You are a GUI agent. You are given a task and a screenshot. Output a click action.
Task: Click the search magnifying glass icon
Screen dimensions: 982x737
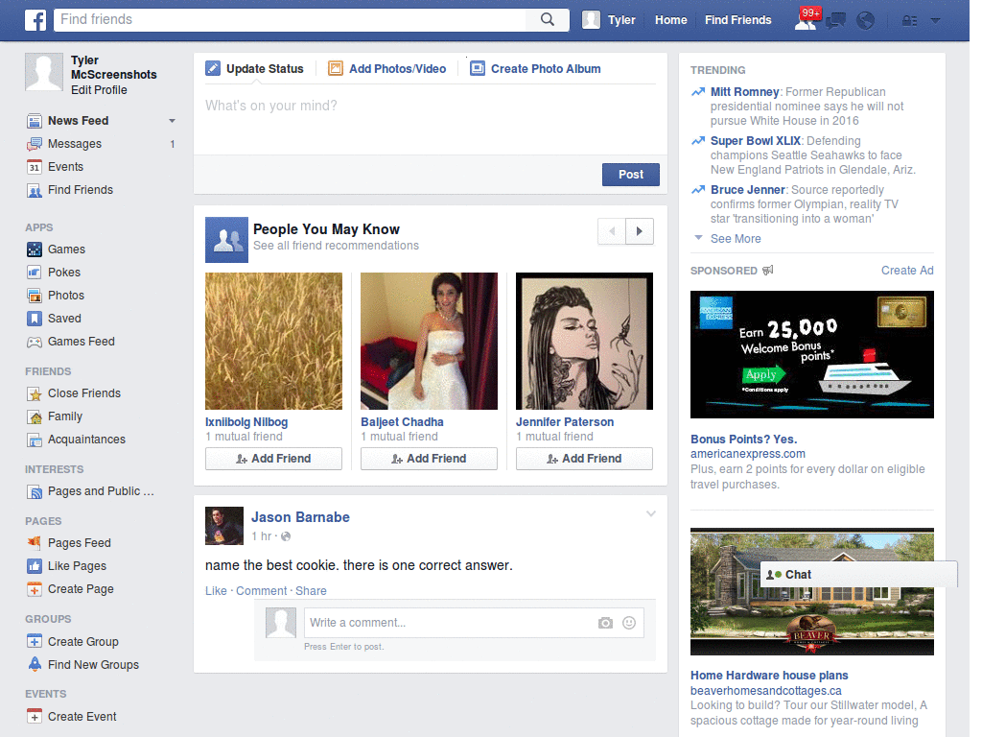coord(548,19)
